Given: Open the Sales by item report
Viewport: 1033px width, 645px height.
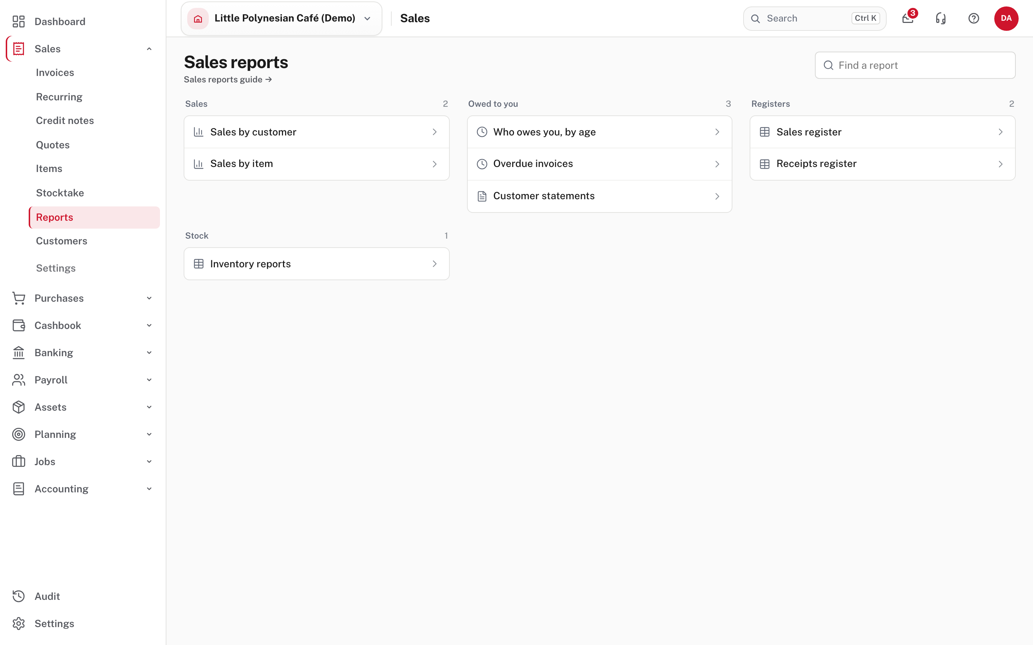Looking at the screenshot, I should [x=316, y=164].
